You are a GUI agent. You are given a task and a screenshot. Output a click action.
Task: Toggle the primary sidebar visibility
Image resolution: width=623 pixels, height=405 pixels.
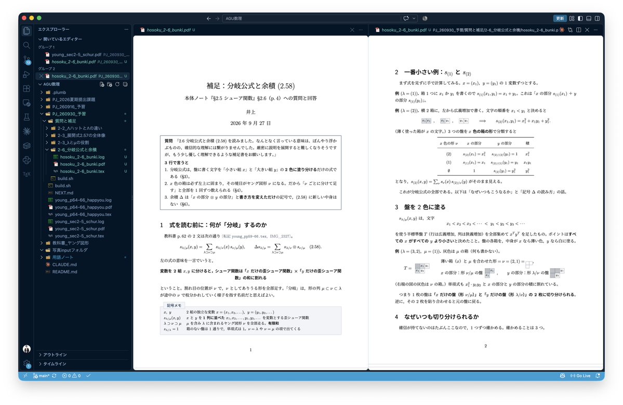580,18
